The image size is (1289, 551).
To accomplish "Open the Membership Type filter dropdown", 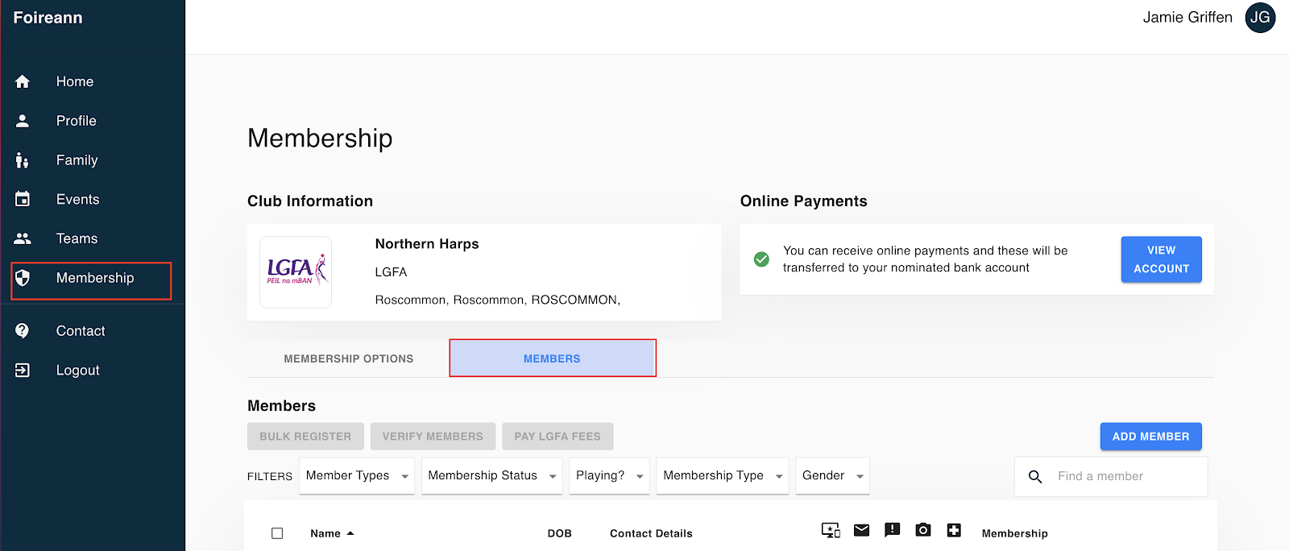I will (723, 476).
